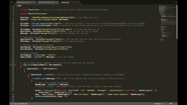Click the "acesso.php" include string

[x=33, y=10]
